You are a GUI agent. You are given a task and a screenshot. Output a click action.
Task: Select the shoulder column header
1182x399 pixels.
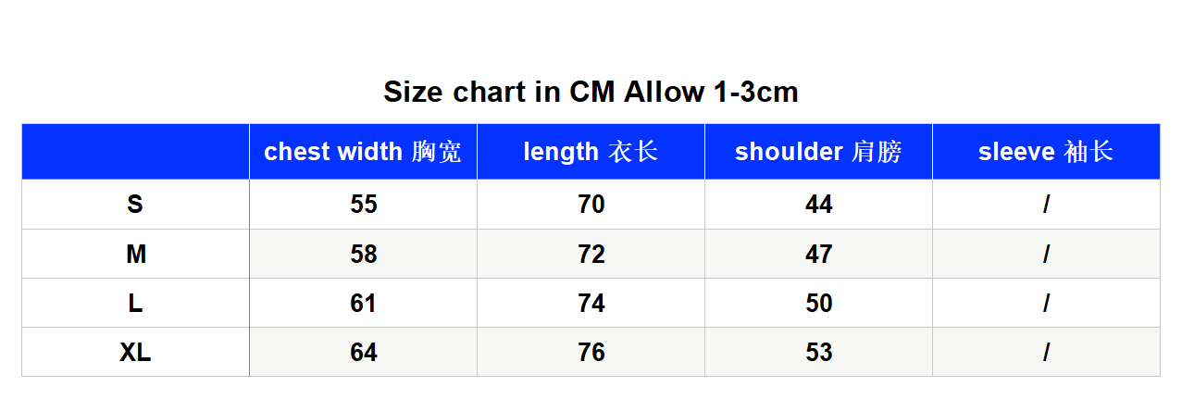point(818,152)
